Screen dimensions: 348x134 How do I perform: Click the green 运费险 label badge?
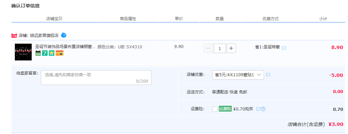click(x=225, y=109)
